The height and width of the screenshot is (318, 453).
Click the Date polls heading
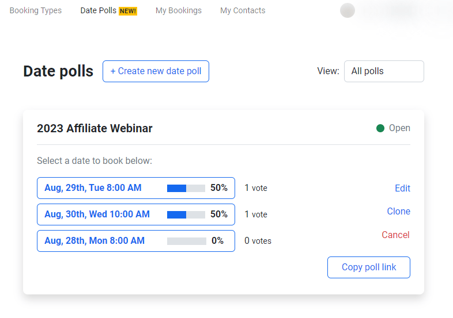58,71
